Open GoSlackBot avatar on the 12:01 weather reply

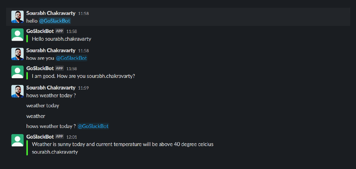17,140
